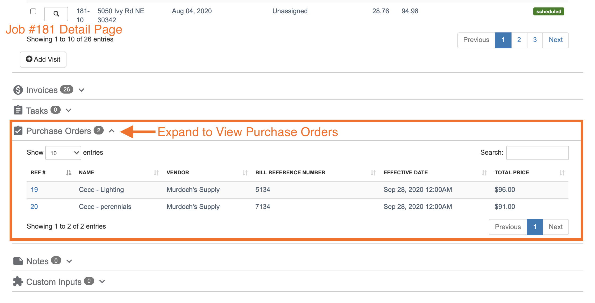595x303 pixels.
Task: Expand the Notes section chevron
Action: pyautogui.click(x=69, y=261)
